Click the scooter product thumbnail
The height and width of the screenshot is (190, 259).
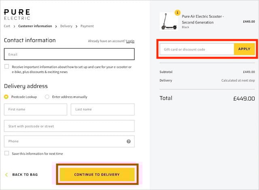[169, 21]
